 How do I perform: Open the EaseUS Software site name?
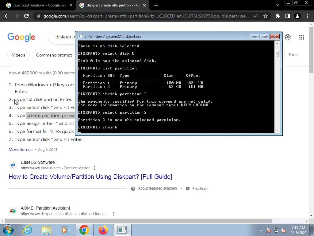[38, 162]
